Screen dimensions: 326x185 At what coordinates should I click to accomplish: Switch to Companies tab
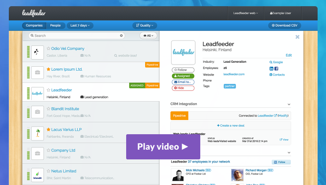click(x=34, y=26)
